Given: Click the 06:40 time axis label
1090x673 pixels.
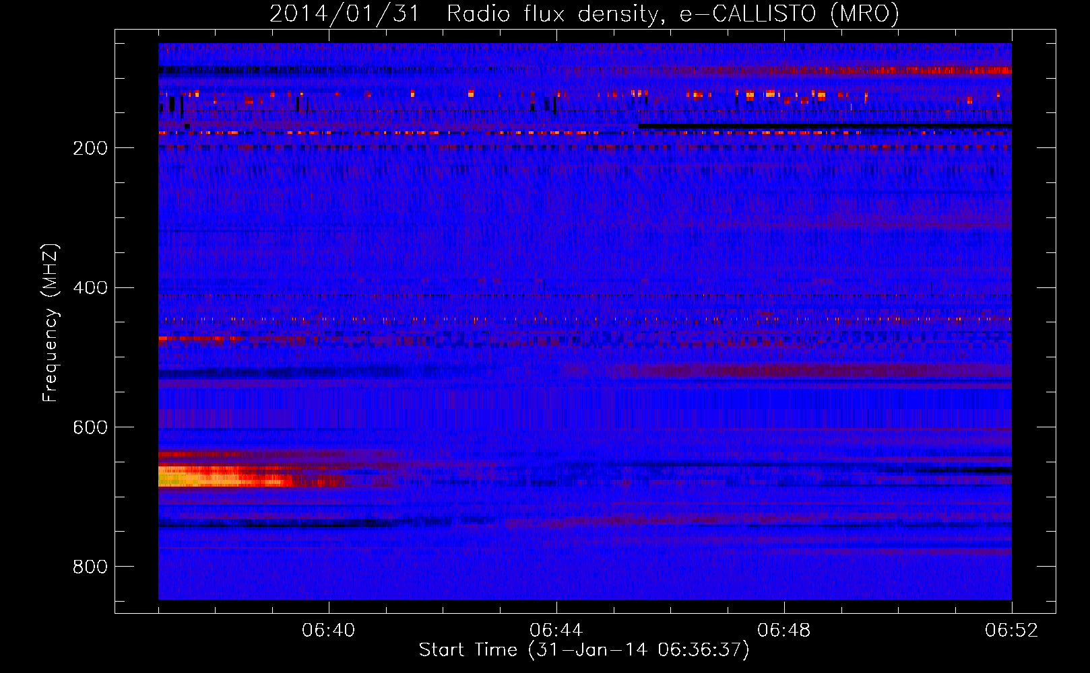Looking at the screenshot, I should click(329, 631).
